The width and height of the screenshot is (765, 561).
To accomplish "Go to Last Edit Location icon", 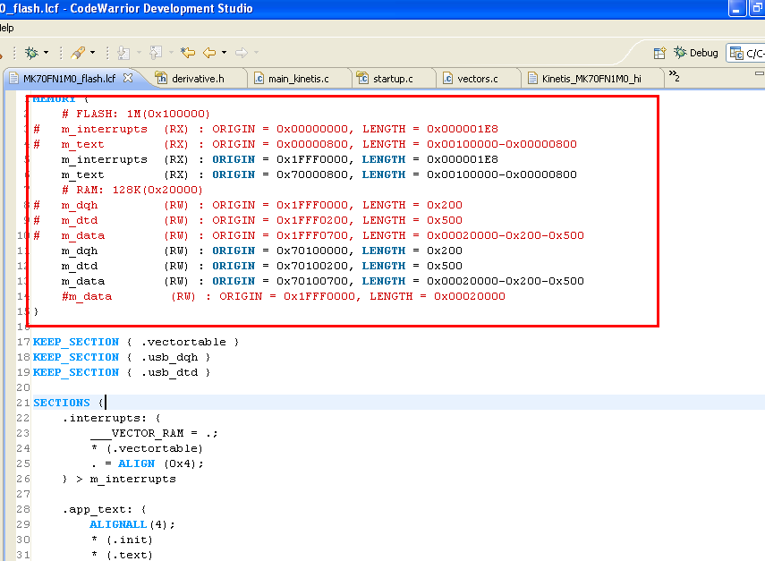I will point(188,52).
